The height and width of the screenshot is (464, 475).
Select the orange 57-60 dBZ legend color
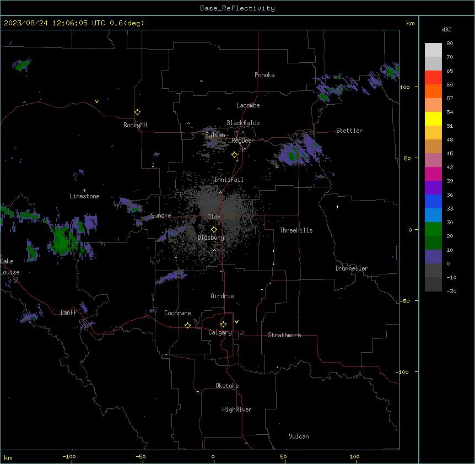pyautogui.click(x=433, y=91)
